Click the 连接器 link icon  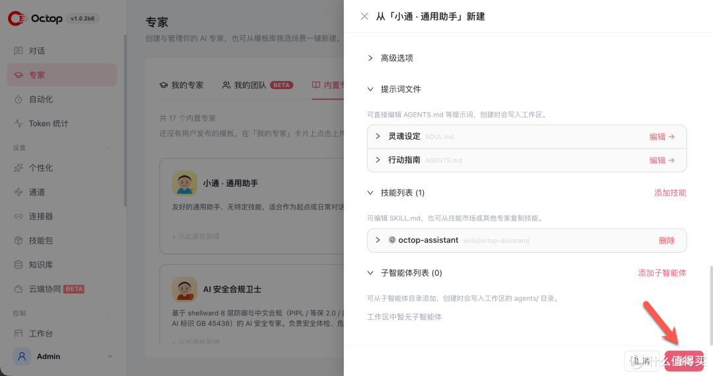coord(18,216)
